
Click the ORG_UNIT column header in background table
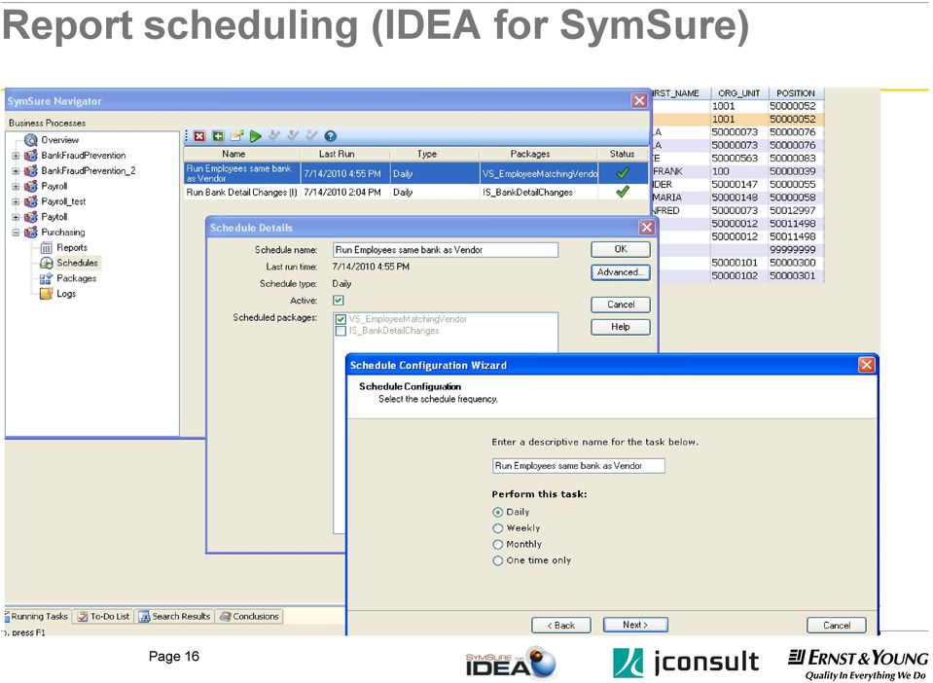click(739, 93)
